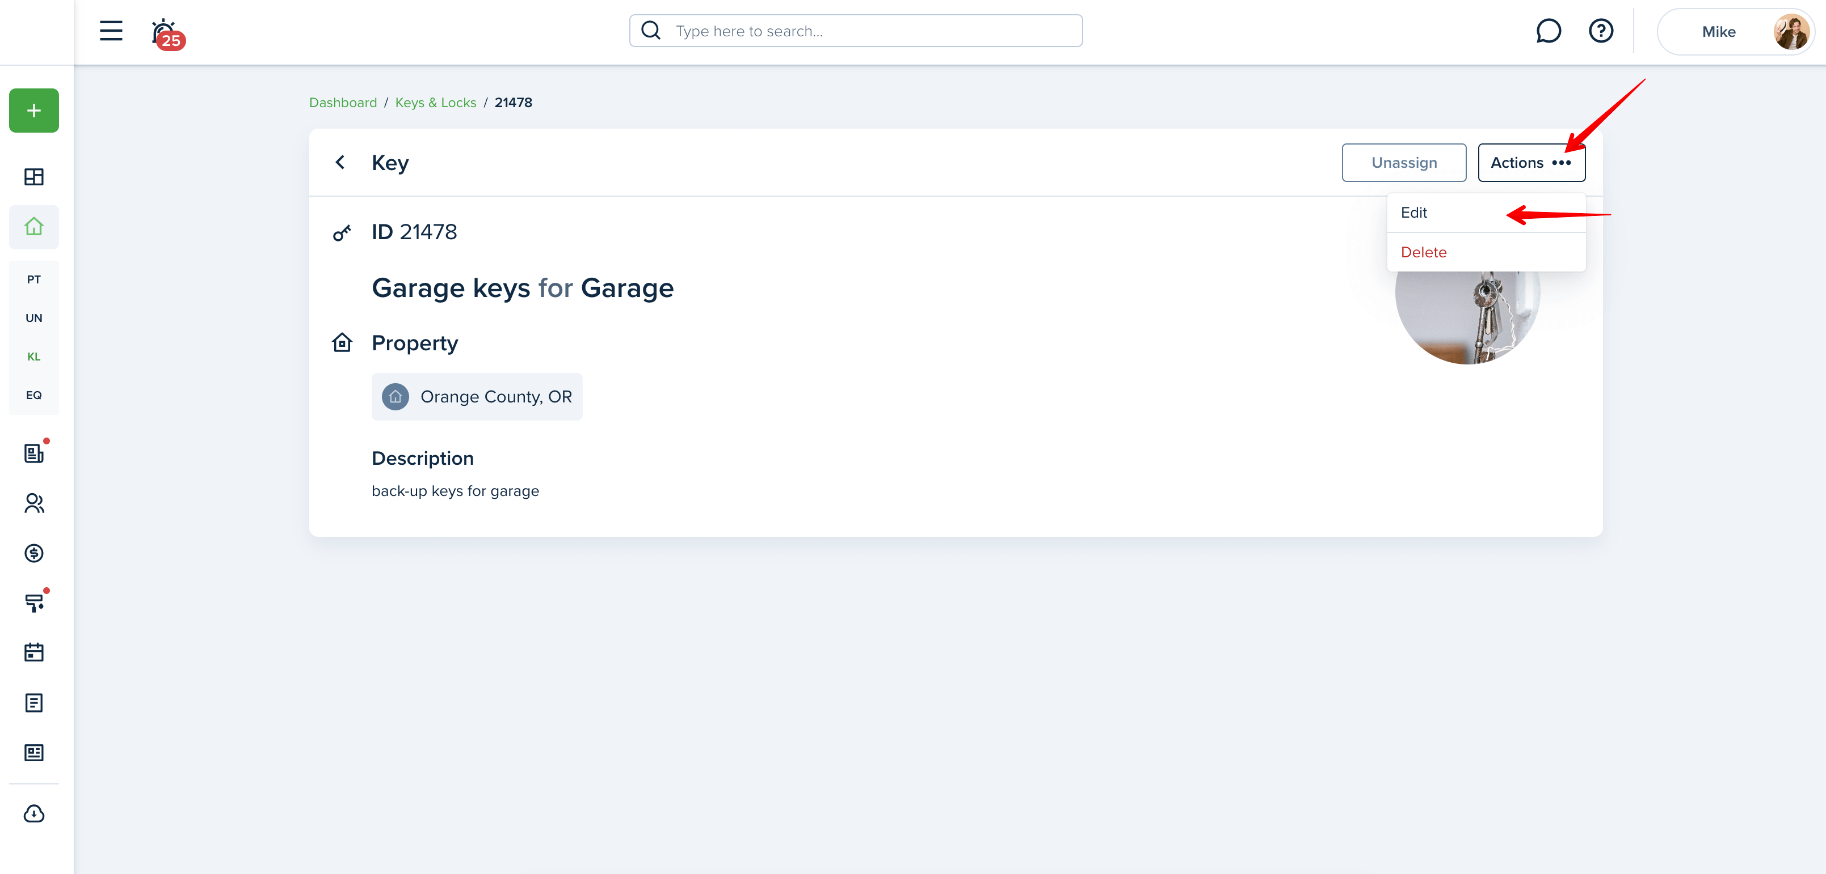Click the key icon beside ID 21478
Viewport: 1826px width, 874px height.
pos(342,233)
